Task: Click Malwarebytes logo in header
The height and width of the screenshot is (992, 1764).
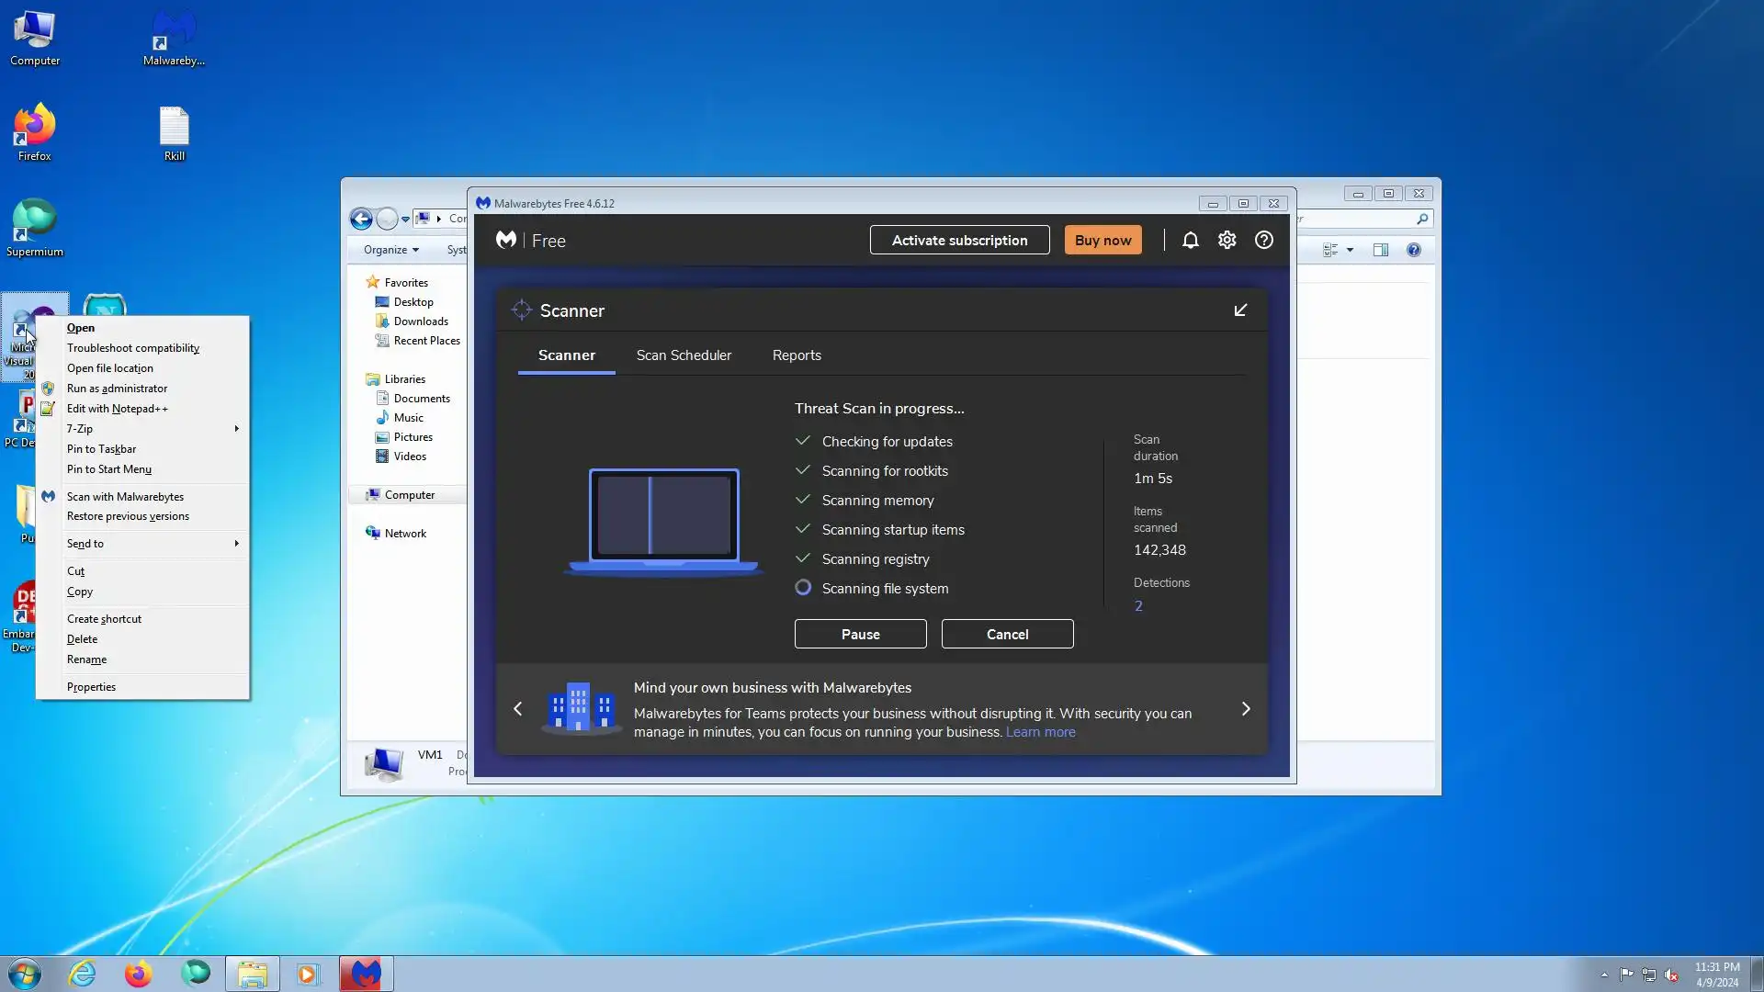Action: click(x=506, y=240)
